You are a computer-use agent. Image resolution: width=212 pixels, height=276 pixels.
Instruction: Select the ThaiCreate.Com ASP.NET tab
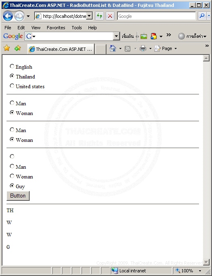tap(61, 49)
